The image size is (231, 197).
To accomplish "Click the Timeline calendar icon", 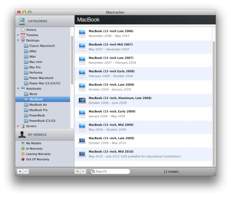I will (23, 35).
